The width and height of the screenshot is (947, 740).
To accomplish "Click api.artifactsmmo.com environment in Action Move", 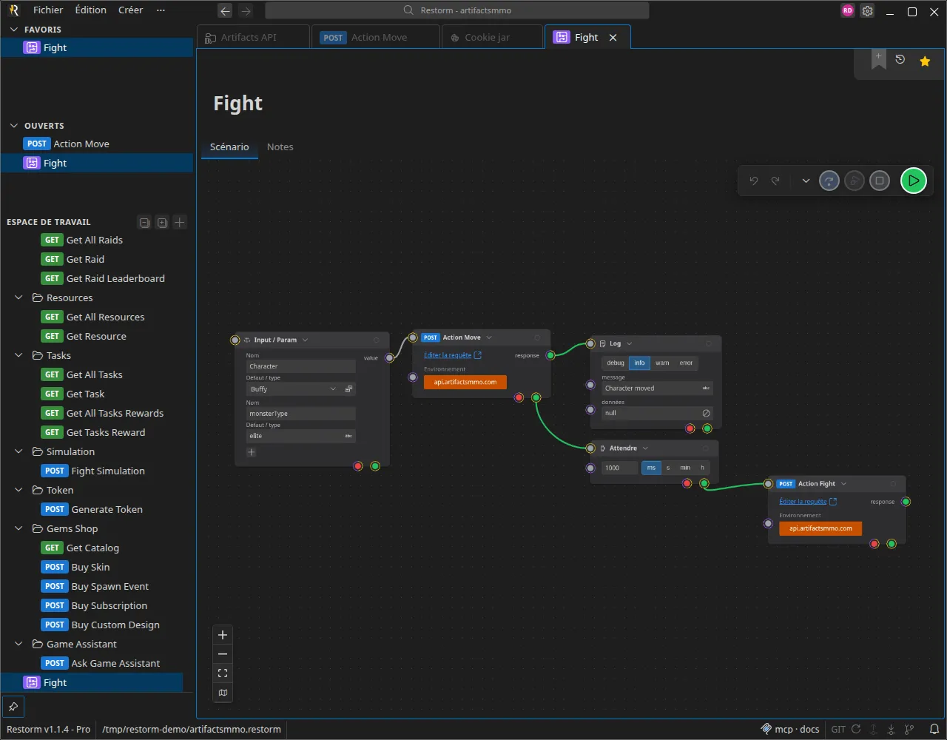I will pos(465,383).
